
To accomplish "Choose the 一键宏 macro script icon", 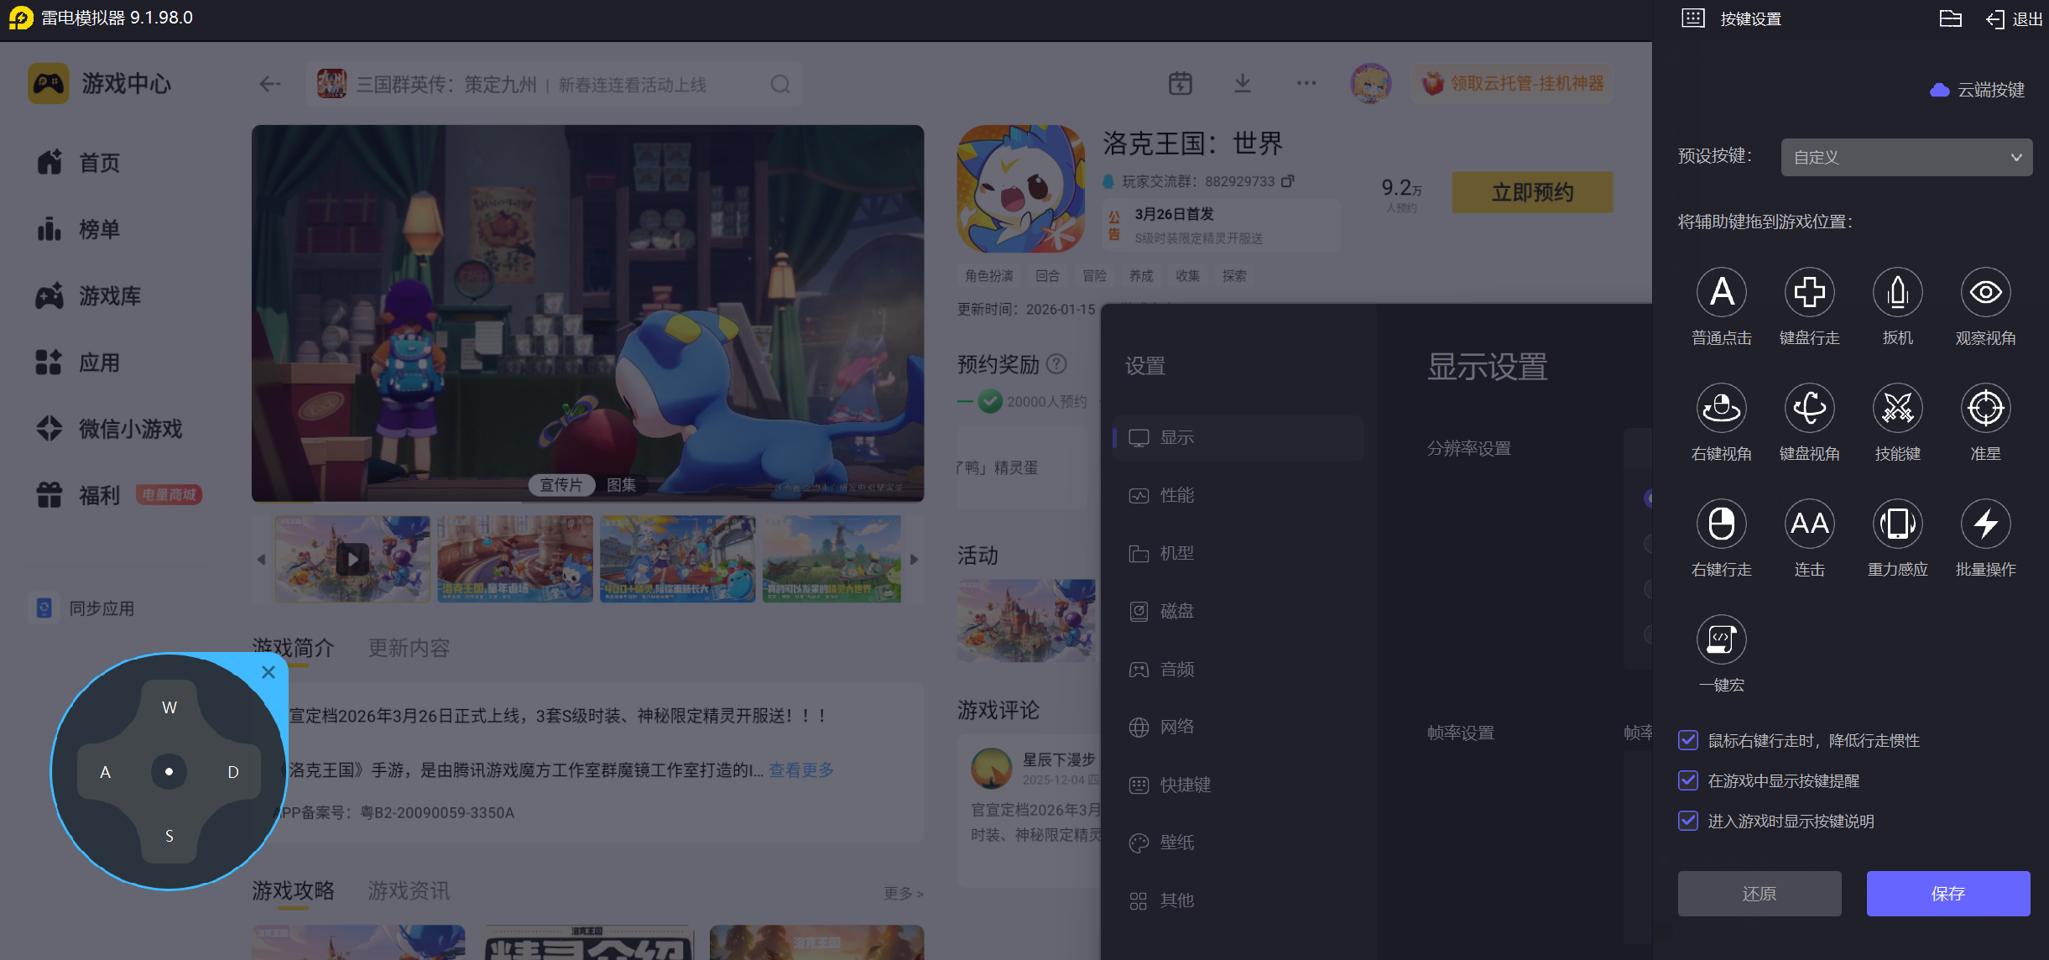I will point(1721,640).
